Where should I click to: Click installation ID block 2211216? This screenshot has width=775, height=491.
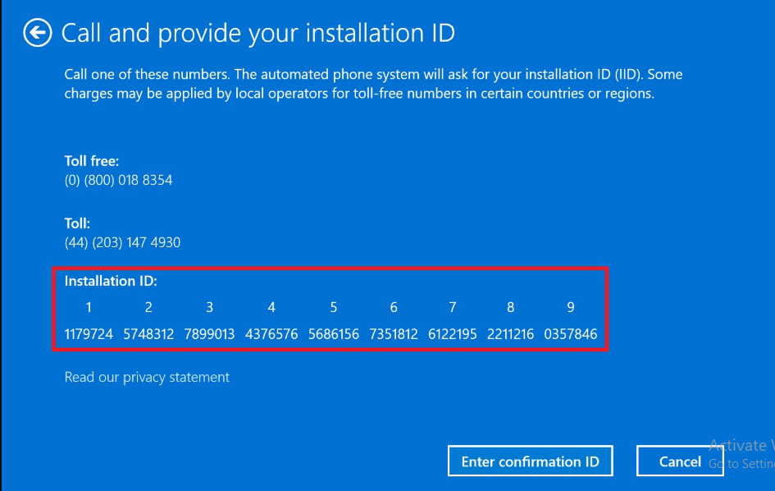(511, 334)
